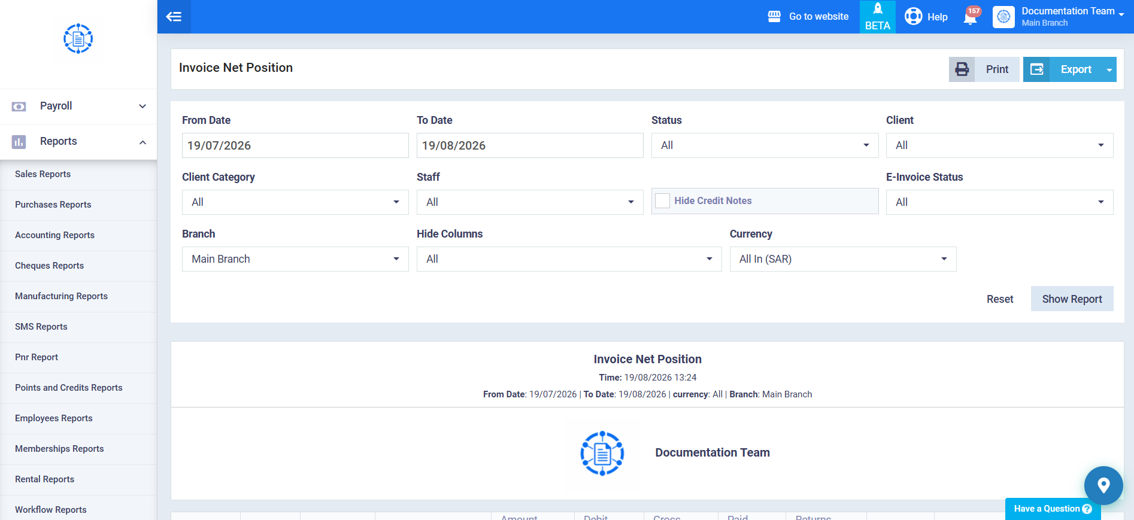Open notifications bell with 157 badge

(x=971, y=17)
